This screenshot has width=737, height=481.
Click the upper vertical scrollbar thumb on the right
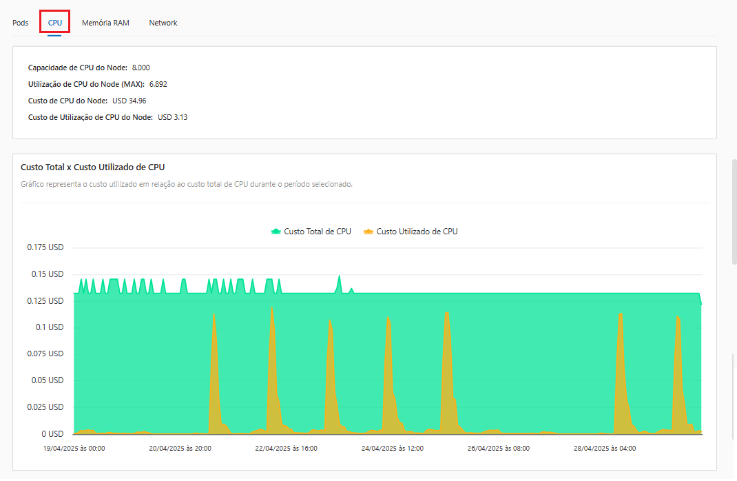click(734, 210)
